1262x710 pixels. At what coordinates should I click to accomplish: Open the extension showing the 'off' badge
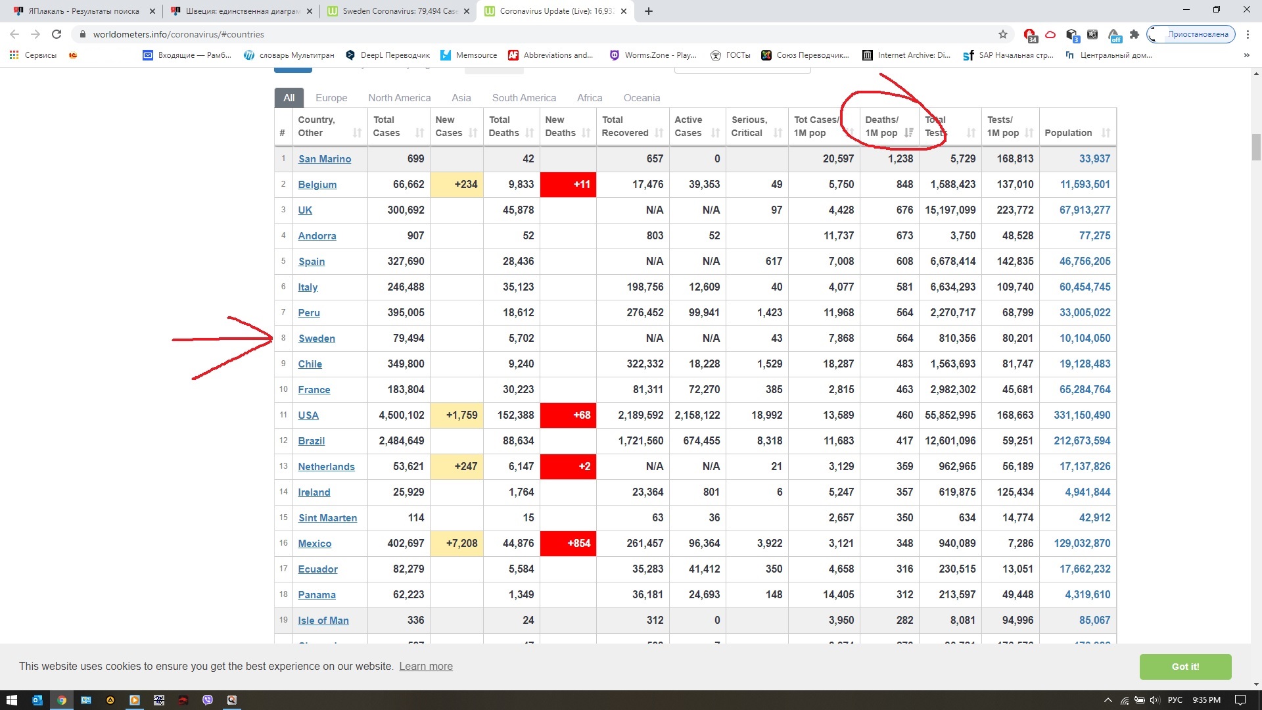coord(1114,35)
